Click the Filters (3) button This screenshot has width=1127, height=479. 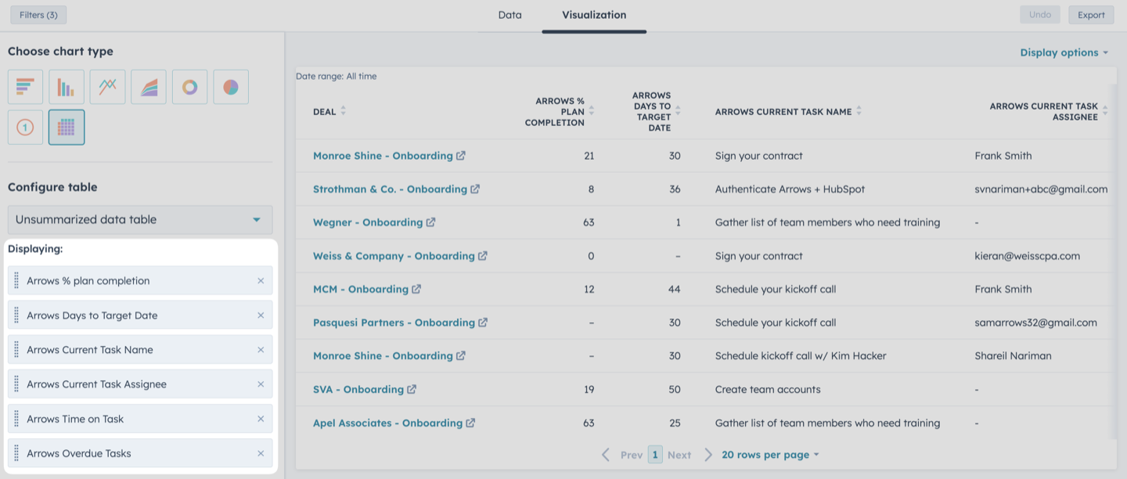[x=38, y=15]
